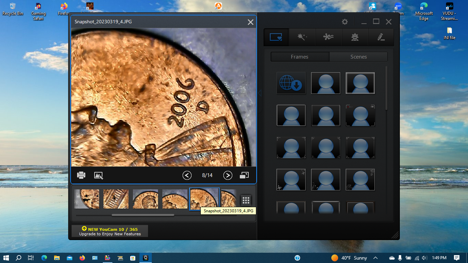Show hidden system tray icons
Screen dimensions: 468x263
tap(375, 258)
